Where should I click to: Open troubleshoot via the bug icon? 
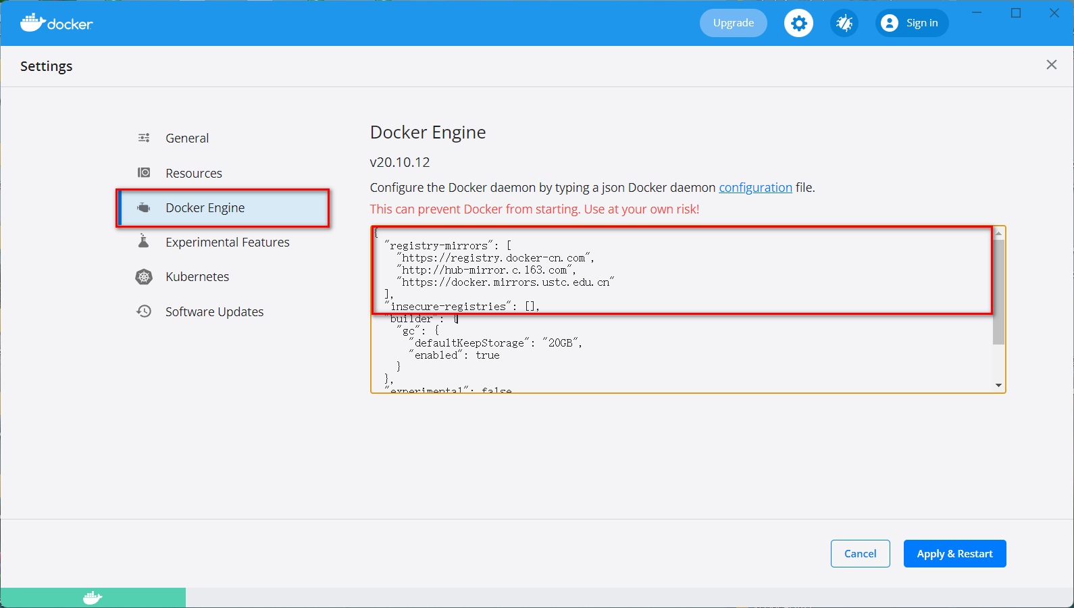coord(844,23)
